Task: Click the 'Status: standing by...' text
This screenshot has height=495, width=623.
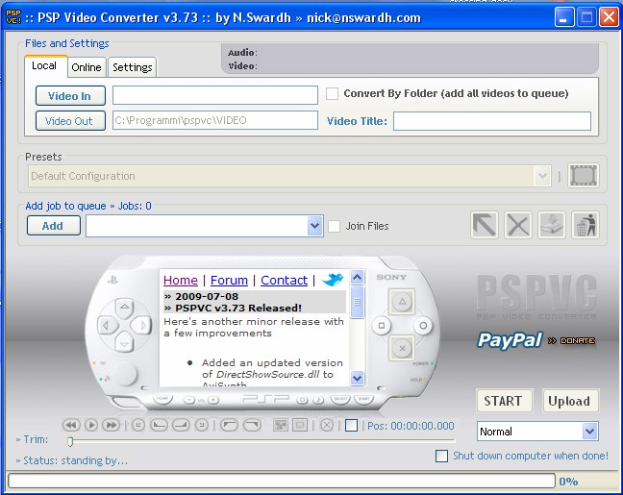Action: (x=76, y=460)
